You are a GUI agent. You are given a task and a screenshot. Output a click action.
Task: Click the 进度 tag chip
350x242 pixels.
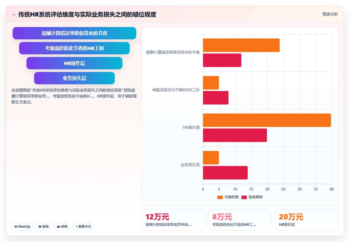[x=62, y=226]
